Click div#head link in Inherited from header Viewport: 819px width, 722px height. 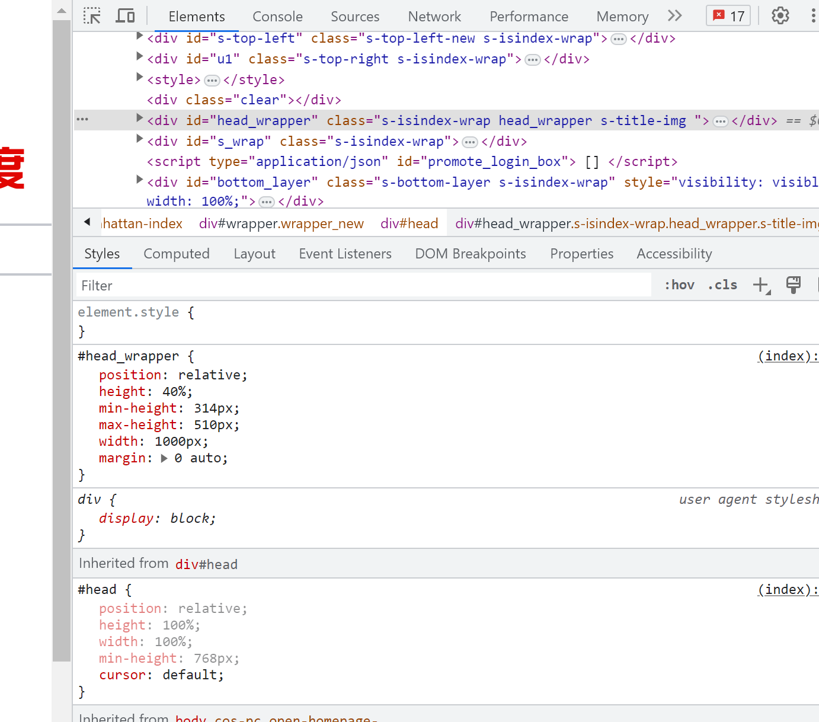206,564
